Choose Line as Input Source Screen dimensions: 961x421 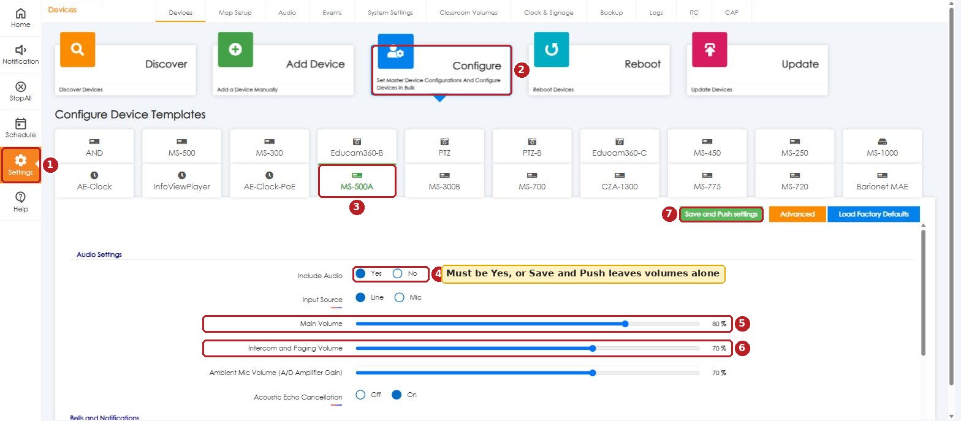361,297
